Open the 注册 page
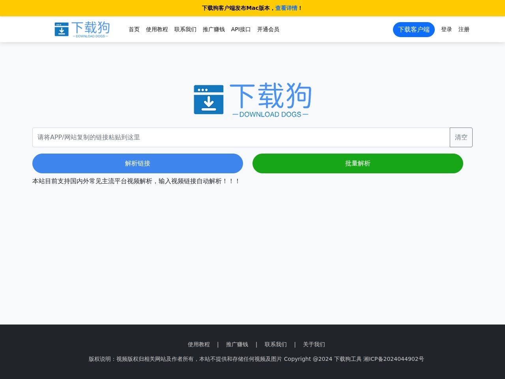 464,29
